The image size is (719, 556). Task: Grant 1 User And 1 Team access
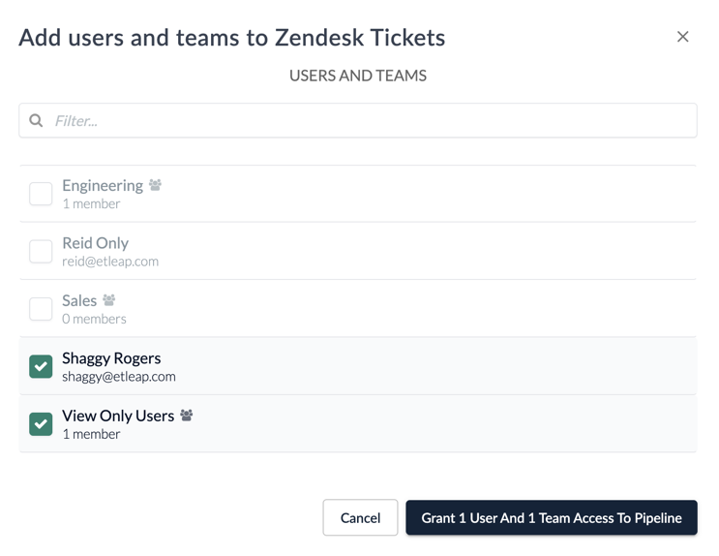tap(552, 518)
